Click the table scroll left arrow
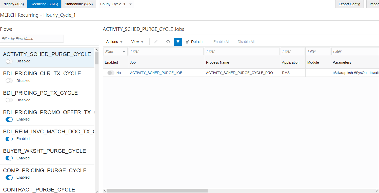This screenshot has width=379, height=193. [105, 191]
